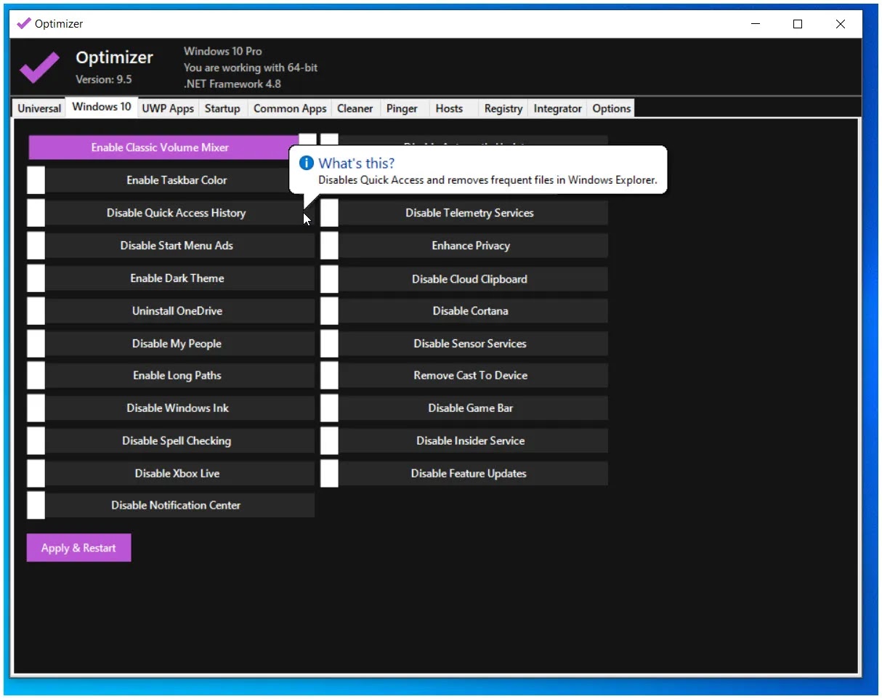882x699 pixels.
Task: Click the small checkmark icon in title bar
Action: click(24, 23)
